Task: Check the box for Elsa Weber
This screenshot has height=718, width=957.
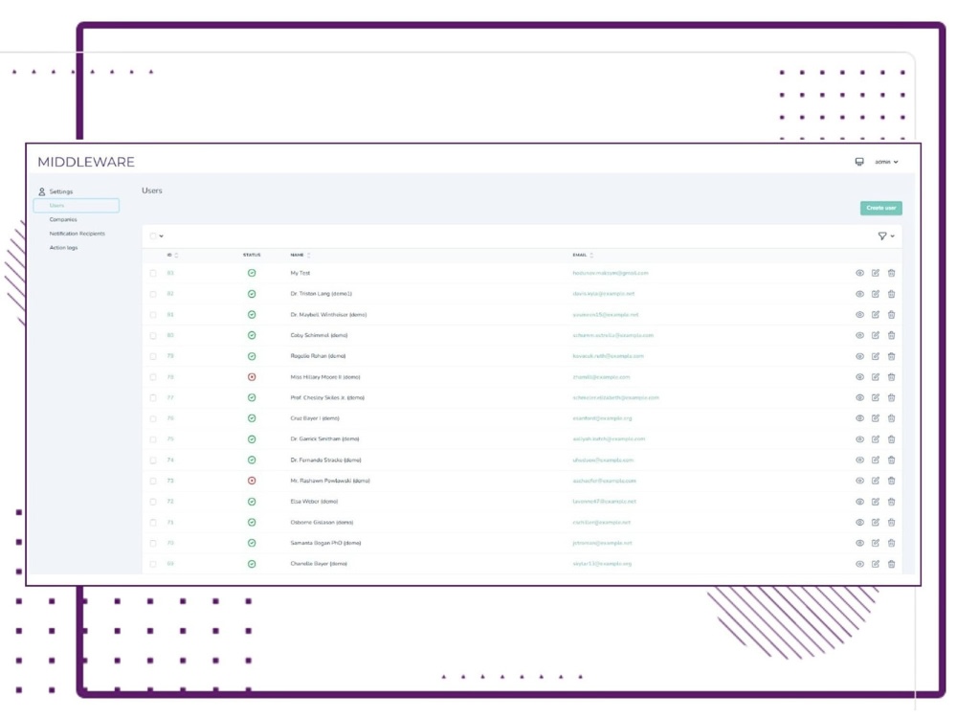Action: (153, 502)
